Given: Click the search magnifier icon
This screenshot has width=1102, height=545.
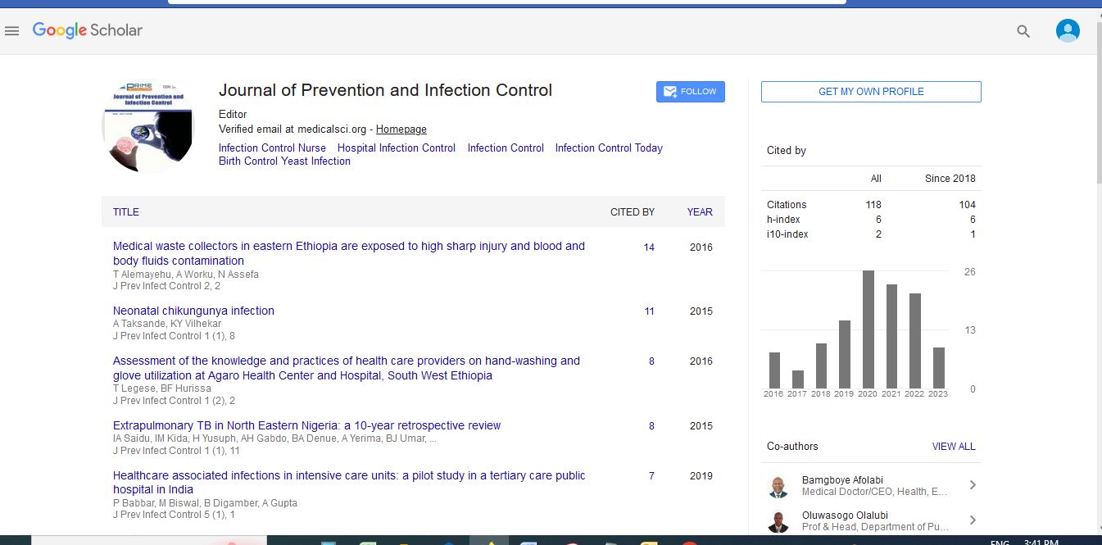Looking at the screenshot, I should (x=1023, y=31).
